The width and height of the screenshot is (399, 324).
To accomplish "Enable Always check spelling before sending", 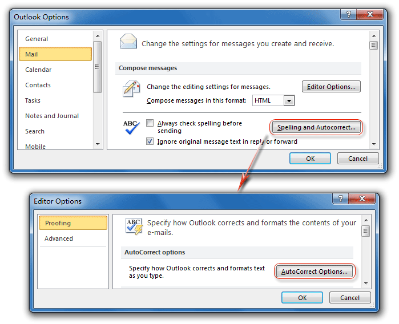I will (150, 123).
